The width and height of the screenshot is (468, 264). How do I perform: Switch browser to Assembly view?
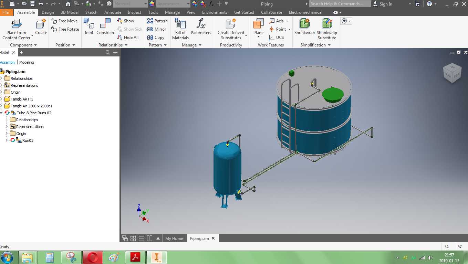[8, 62]
